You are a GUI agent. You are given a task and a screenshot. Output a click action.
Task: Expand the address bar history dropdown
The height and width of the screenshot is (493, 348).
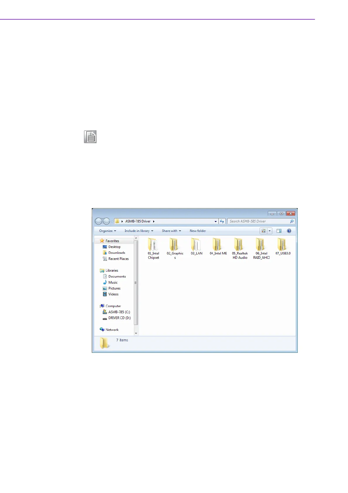(x=216, y=221)
